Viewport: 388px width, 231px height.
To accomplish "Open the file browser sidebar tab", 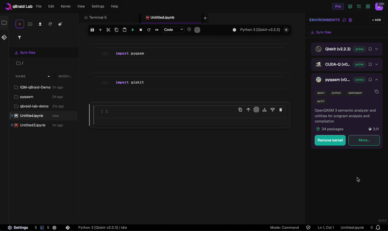I will (x=4, y=23).
